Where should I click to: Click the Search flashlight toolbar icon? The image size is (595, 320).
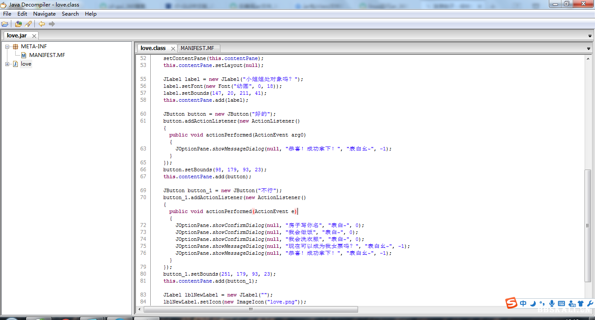pyautogui.click(x=28, y=24)
